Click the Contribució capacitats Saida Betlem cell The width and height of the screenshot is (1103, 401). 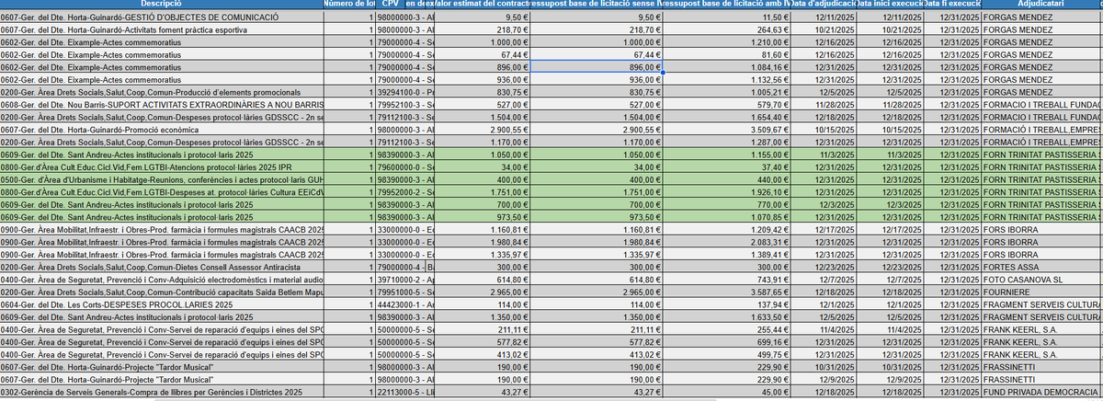click(x=164, y=292)
